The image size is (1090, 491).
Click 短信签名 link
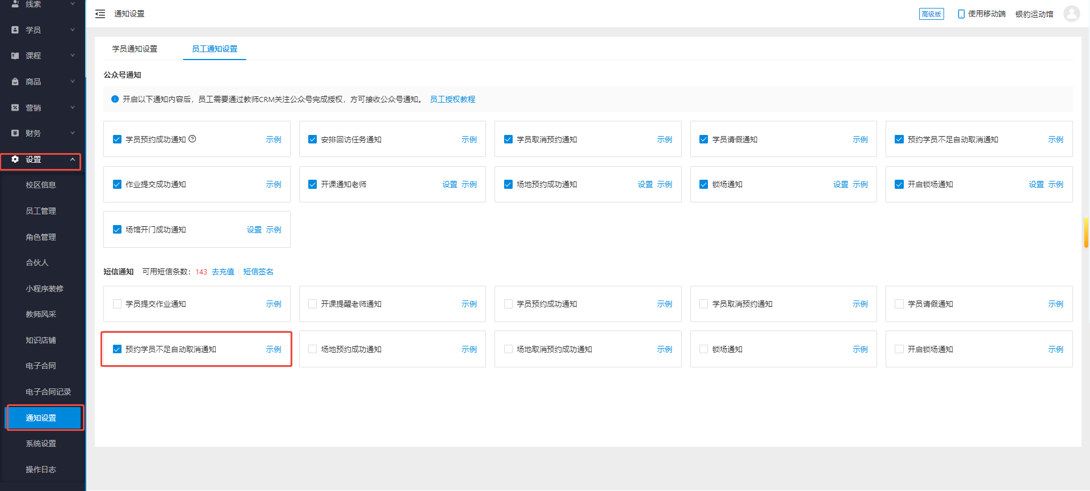258,272
